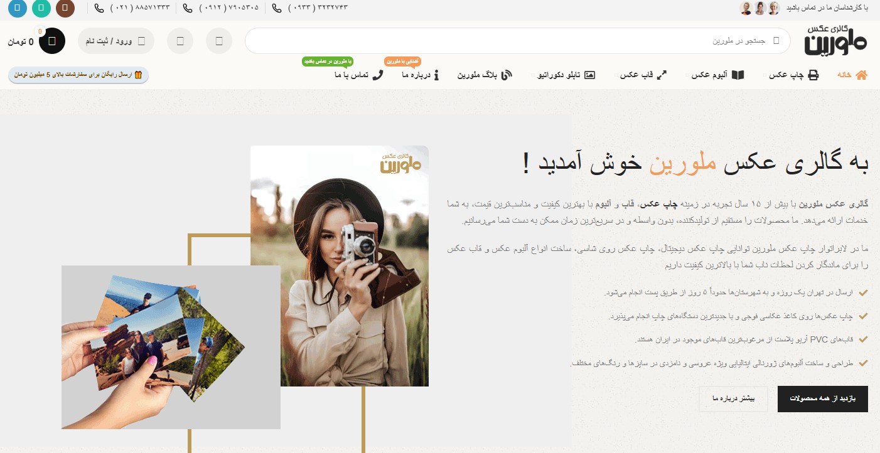Click the bold چاپ عکس word in intro paragraph
Viewport: 880px width, 453px height.
(x=657, y=205)
